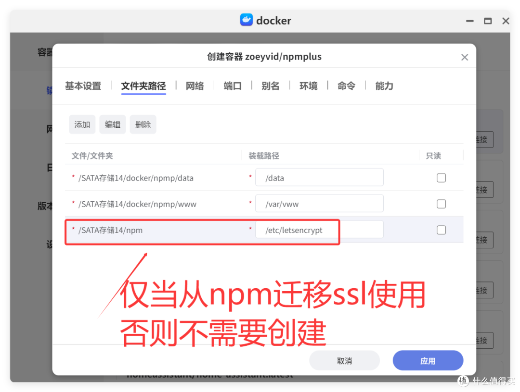Click the 只读 column header
Screen dimensions: 520x392
(433, 156)
